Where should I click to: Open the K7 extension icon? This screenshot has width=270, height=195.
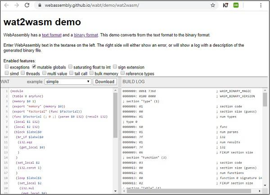click(x=225, y=5)
